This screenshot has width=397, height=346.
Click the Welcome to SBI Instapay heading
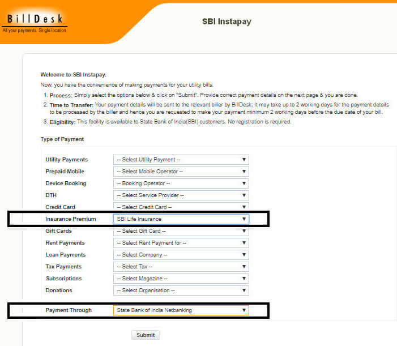tap(73, 75)
